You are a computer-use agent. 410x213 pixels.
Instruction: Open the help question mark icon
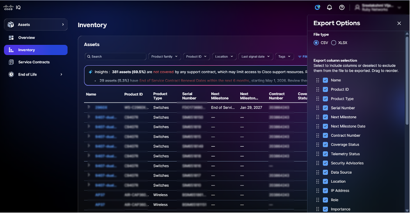coord(342,7)
